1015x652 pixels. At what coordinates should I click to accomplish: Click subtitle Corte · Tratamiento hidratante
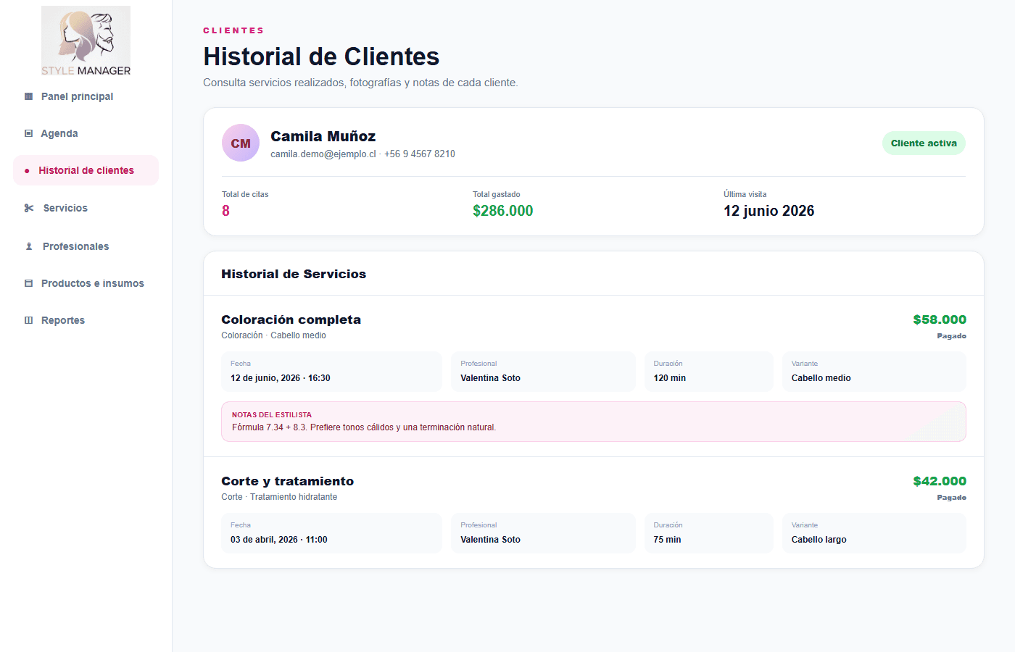pos(279,497)
